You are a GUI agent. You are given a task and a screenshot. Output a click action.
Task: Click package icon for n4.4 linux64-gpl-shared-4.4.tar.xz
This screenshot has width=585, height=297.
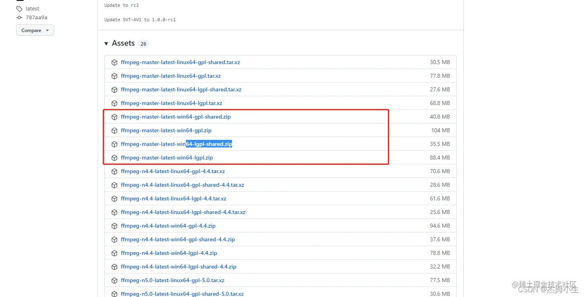[x=114, y=185]
